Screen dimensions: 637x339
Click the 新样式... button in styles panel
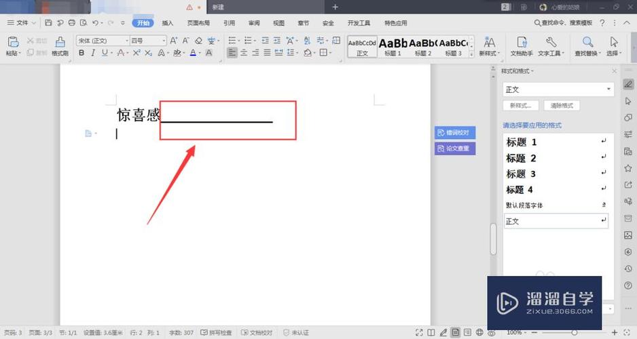tap(521, 106)
